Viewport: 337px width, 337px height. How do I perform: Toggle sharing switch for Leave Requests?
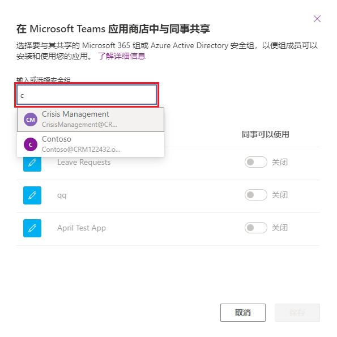pos(256,162)
